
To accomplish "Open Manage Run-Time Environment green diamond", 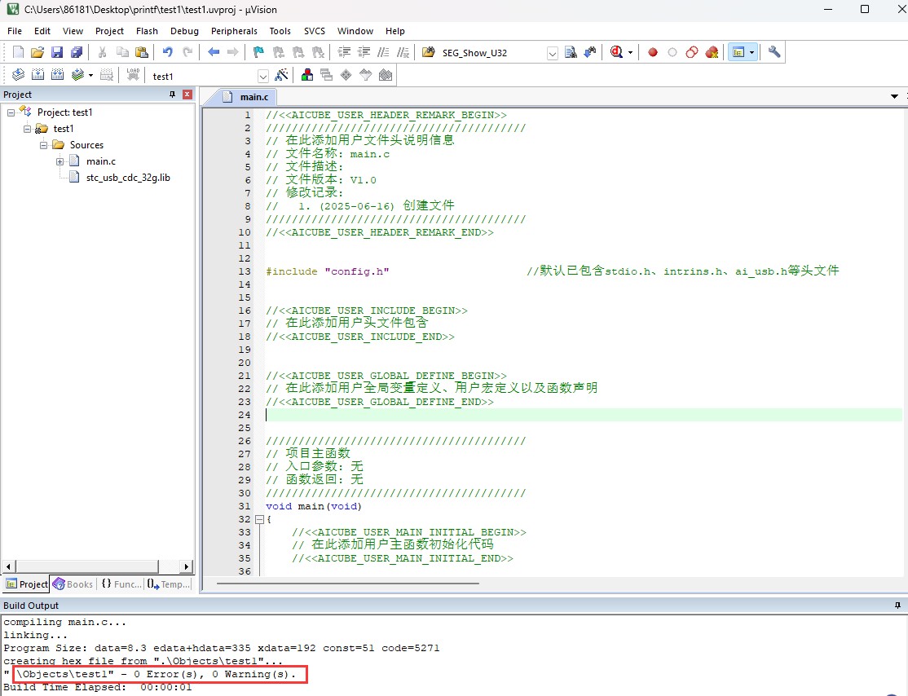I will pyautogui.click(x=346, y=75).
